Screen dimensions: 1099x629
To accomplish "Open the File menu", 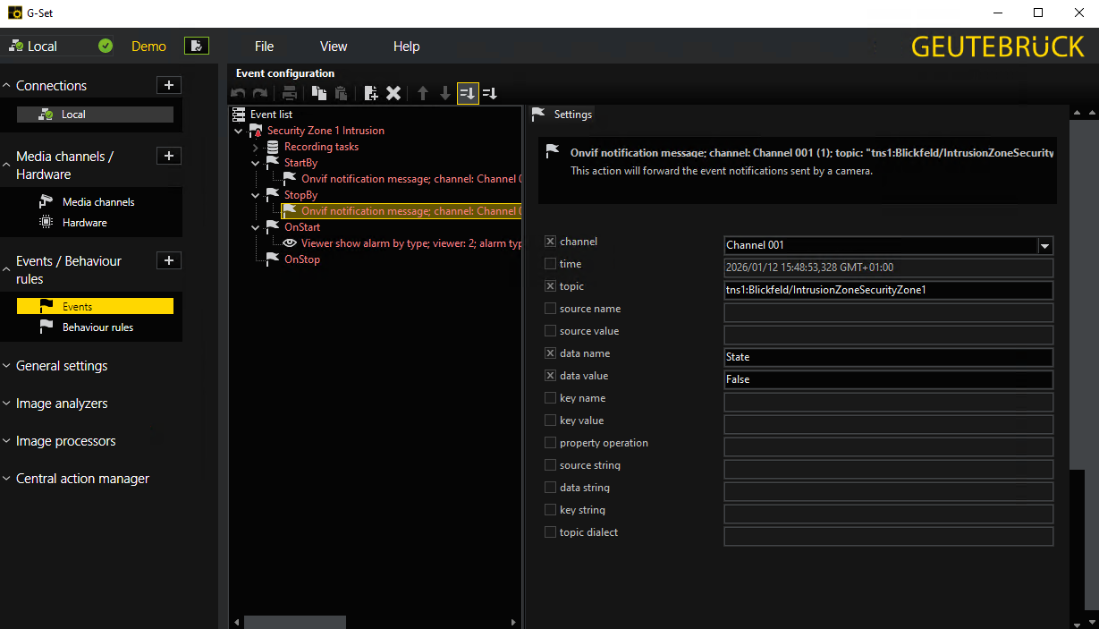I will coord(264,47).
